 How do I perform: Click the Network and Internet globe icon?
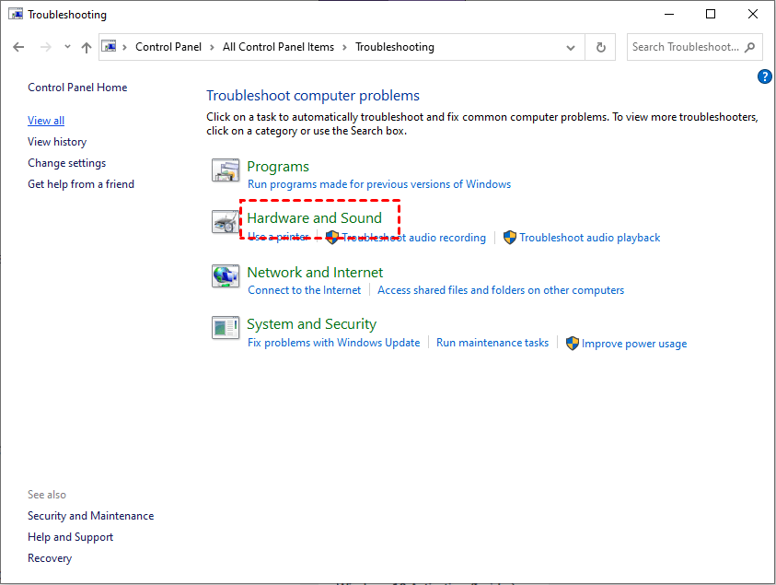[226, 275]
